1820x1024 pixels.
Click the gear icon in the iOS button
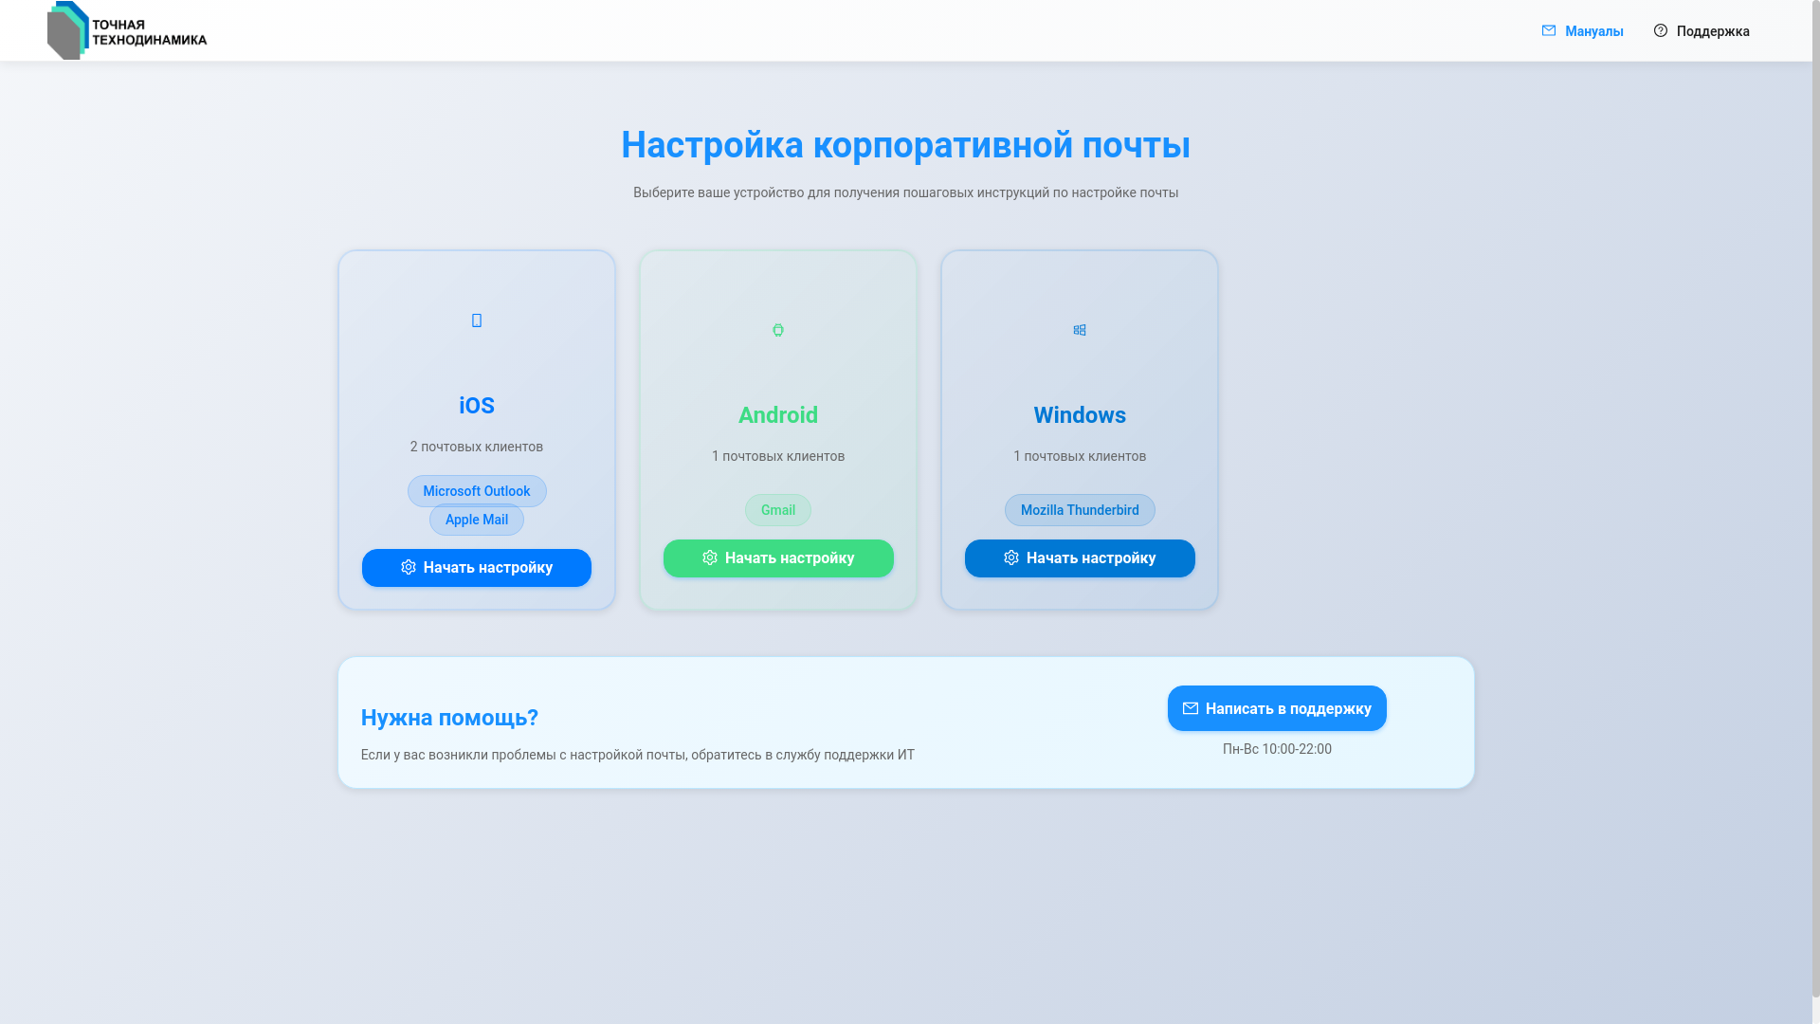coord(409,567)
